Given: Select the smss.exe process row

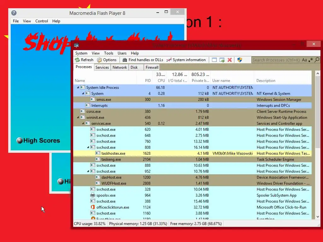Looking at the screenshot, I should [x=192, y=99].
